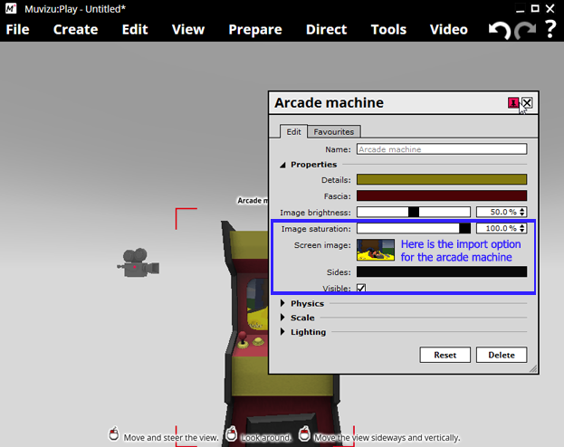The width and height of the screenshot is (564, 447).
Task: Collapse the Properties section
Action: point(283,165)
